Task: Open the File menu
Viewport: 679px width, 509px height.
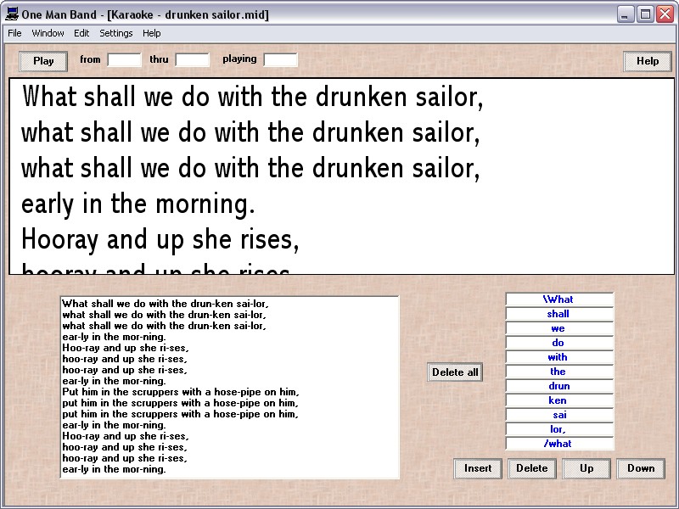Action: point(14,33)
